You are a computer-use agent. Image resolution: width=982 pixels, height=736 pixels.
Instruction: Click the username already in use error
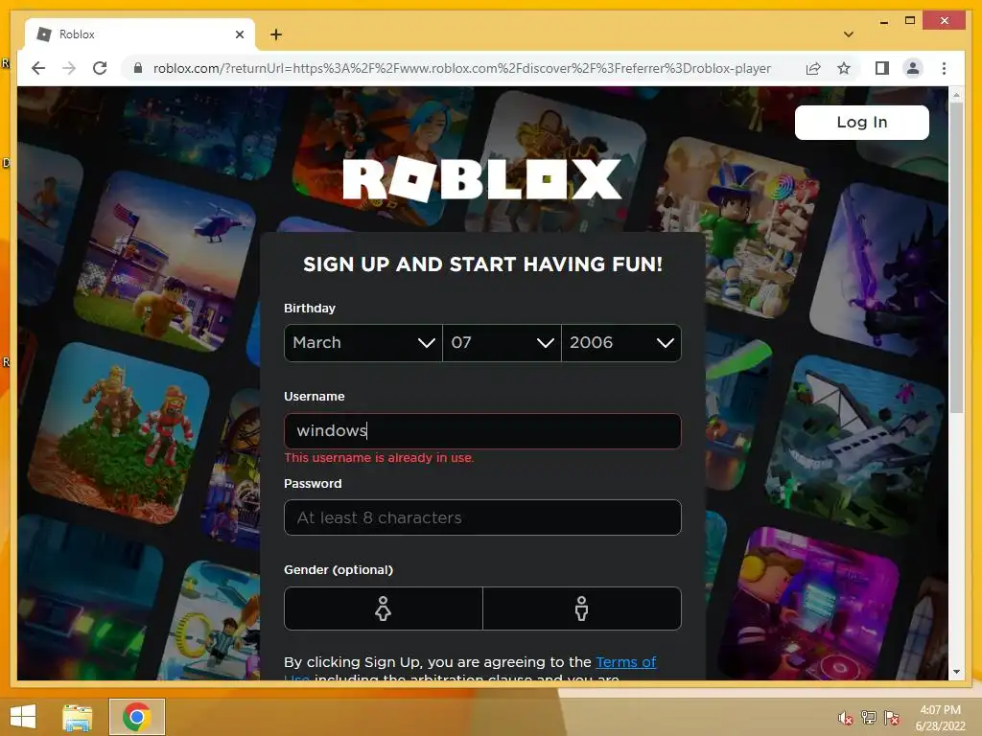[379, 458]
